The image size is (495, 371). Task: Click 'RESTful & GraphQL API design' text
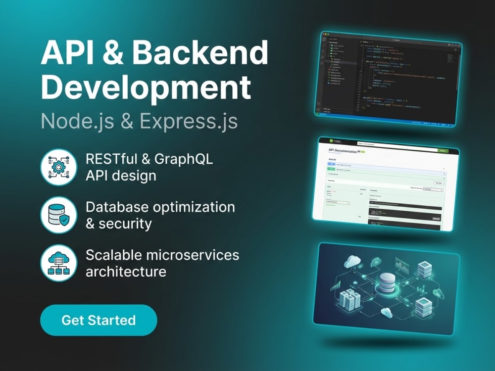(149, 167)
